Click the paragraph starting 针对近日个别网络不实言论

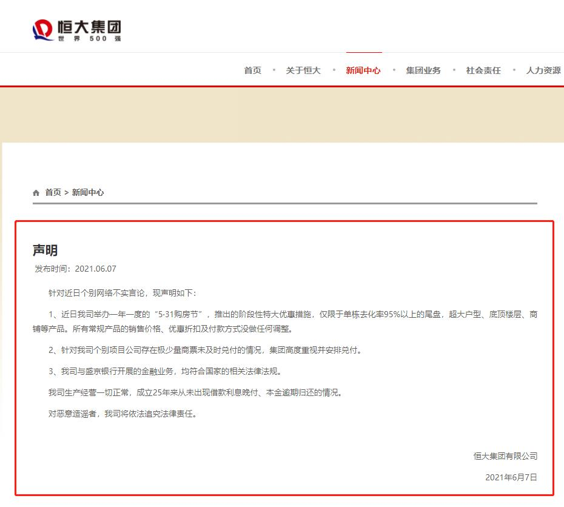pos(123,293)
